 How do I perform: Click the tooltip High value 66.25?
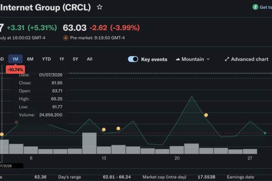57,99
